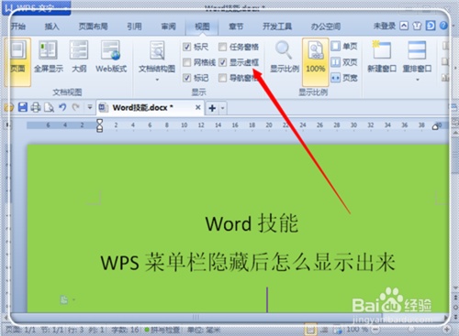Click the save disk icon
The width and height of the screenshot is (459, 336).
tap(23, 107)
